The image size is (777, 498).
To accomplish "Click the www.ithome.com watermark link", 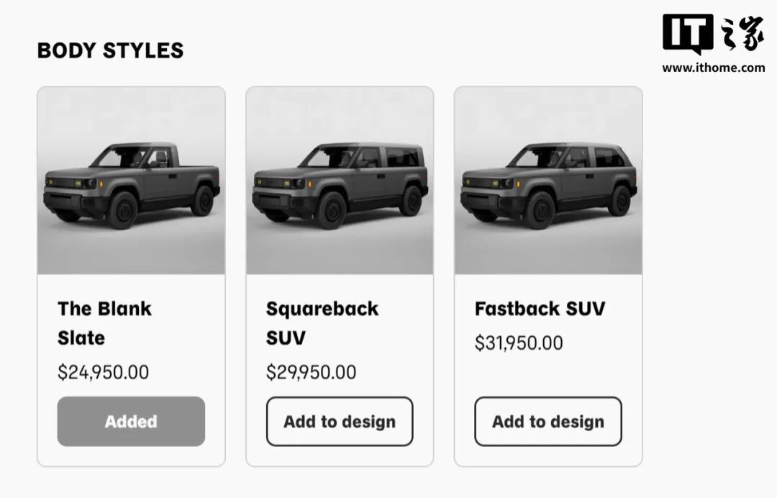I will 714,68.
